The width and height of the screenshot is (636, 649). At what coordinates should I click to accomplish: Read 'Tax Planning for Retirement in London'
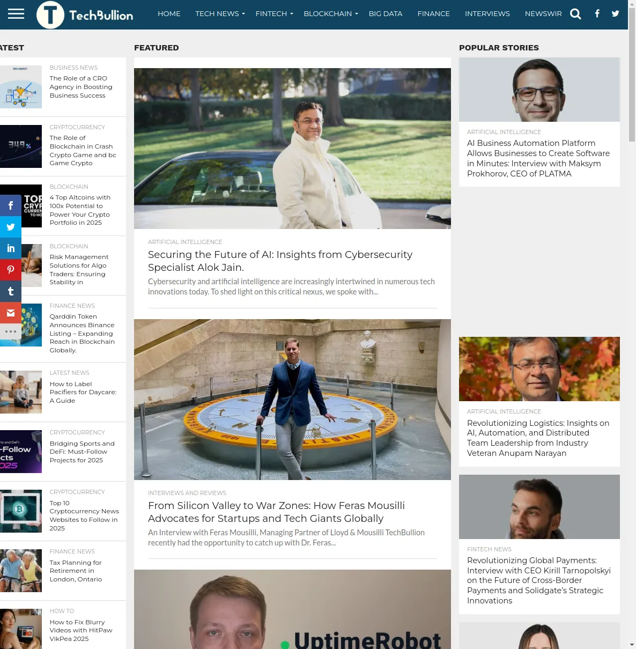pyautogui.click(x=76, y=571)
